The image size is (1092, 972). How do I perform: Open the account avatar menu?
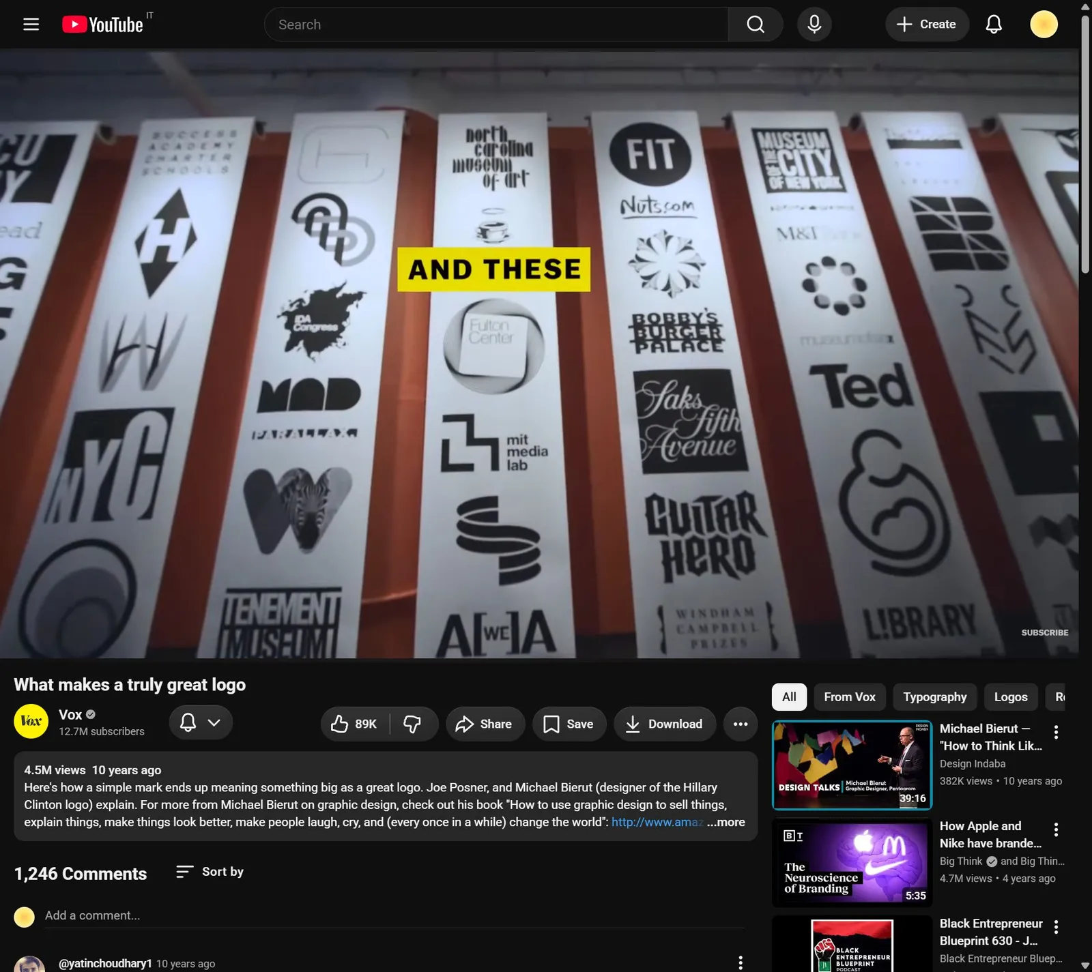coord(1044,25)
